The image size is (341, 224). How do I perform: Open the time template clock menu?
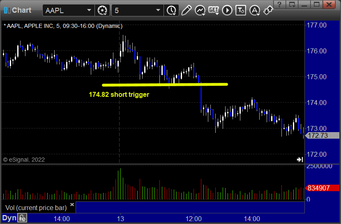(x=172, y=10)
